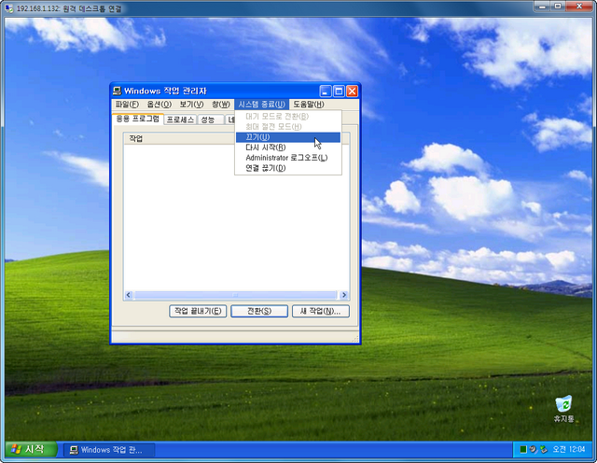Select the 응용 프로그램 tab
Viewport: 597px width, 463px height.
point(138,119)
